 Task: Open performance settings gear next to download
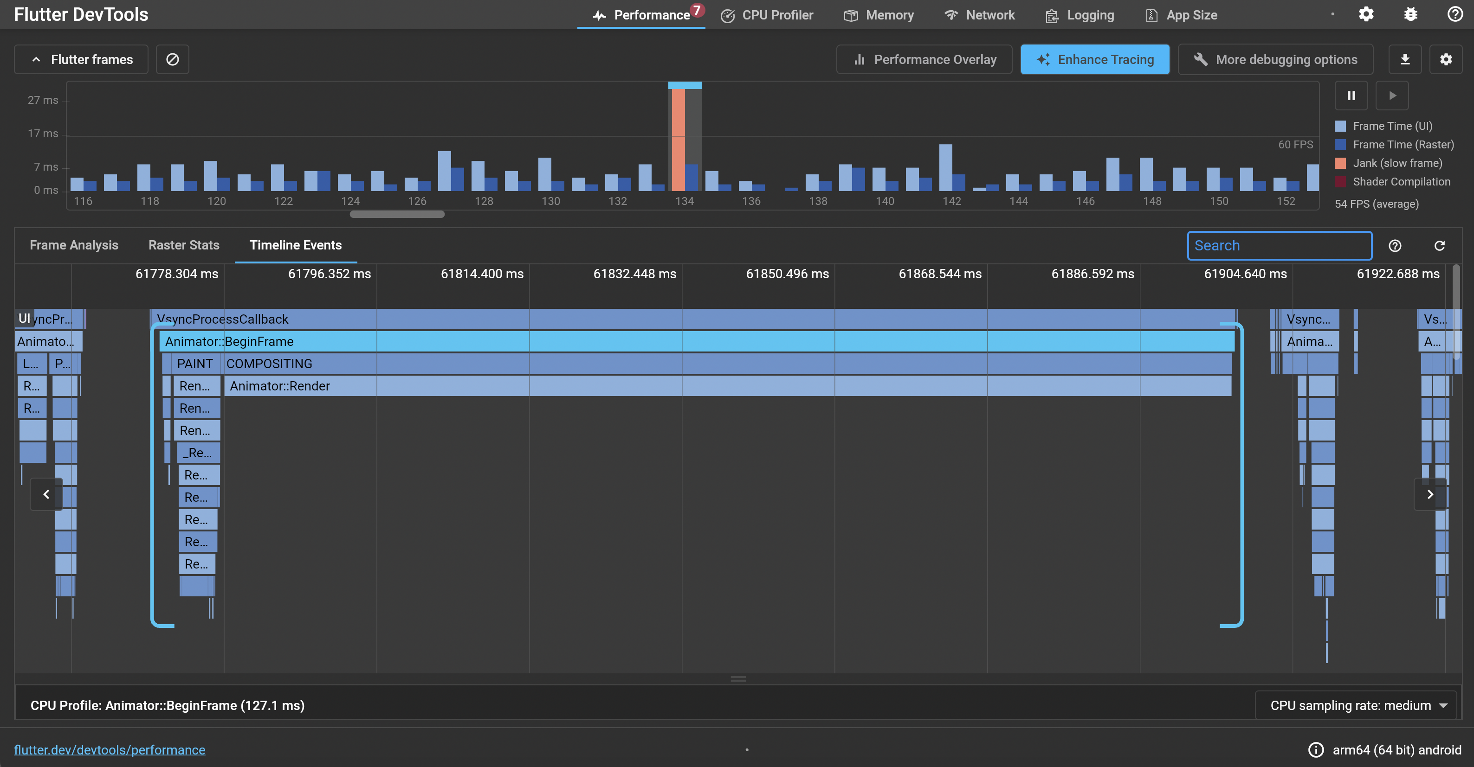pos(1445,59)
